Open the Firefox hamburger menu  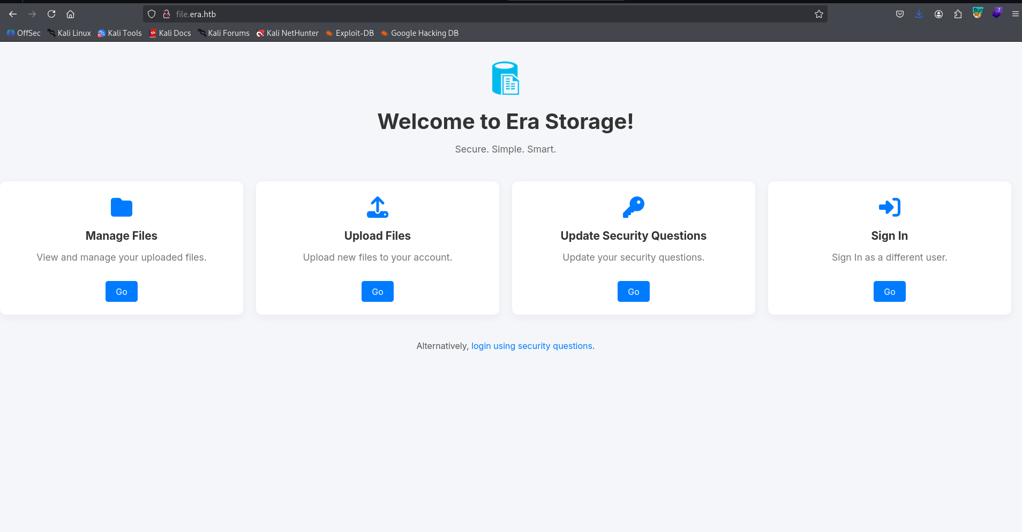tap(1015, 14)
